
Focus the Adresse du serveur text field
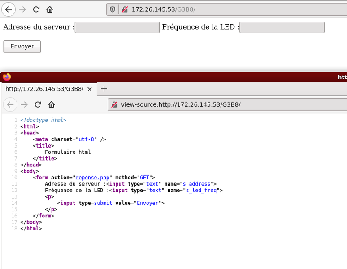(x=117, y=27)
